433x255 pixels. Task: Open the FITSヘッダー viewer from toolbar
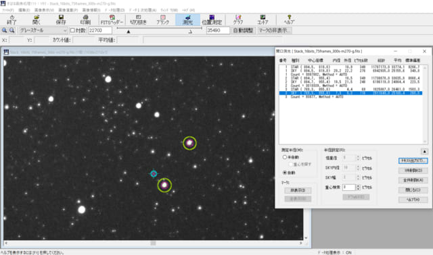[112, 20]
